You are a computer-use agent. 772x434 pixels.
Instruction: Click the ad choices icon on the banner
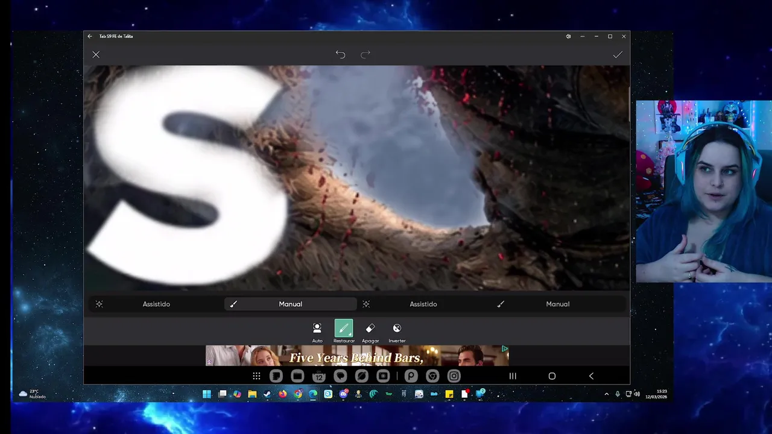coord(504,349)
